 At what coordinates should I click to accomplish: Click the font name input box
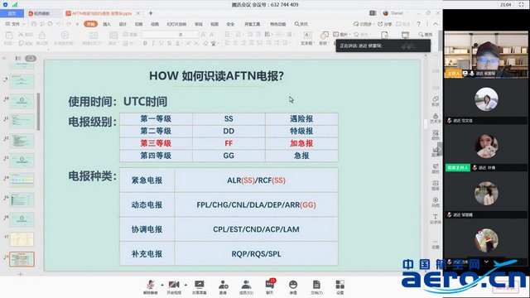pyautogui.click(x=159, y=35)
